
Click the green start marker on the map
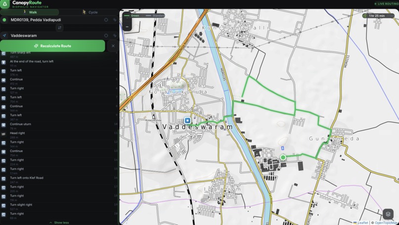(283, 157)
